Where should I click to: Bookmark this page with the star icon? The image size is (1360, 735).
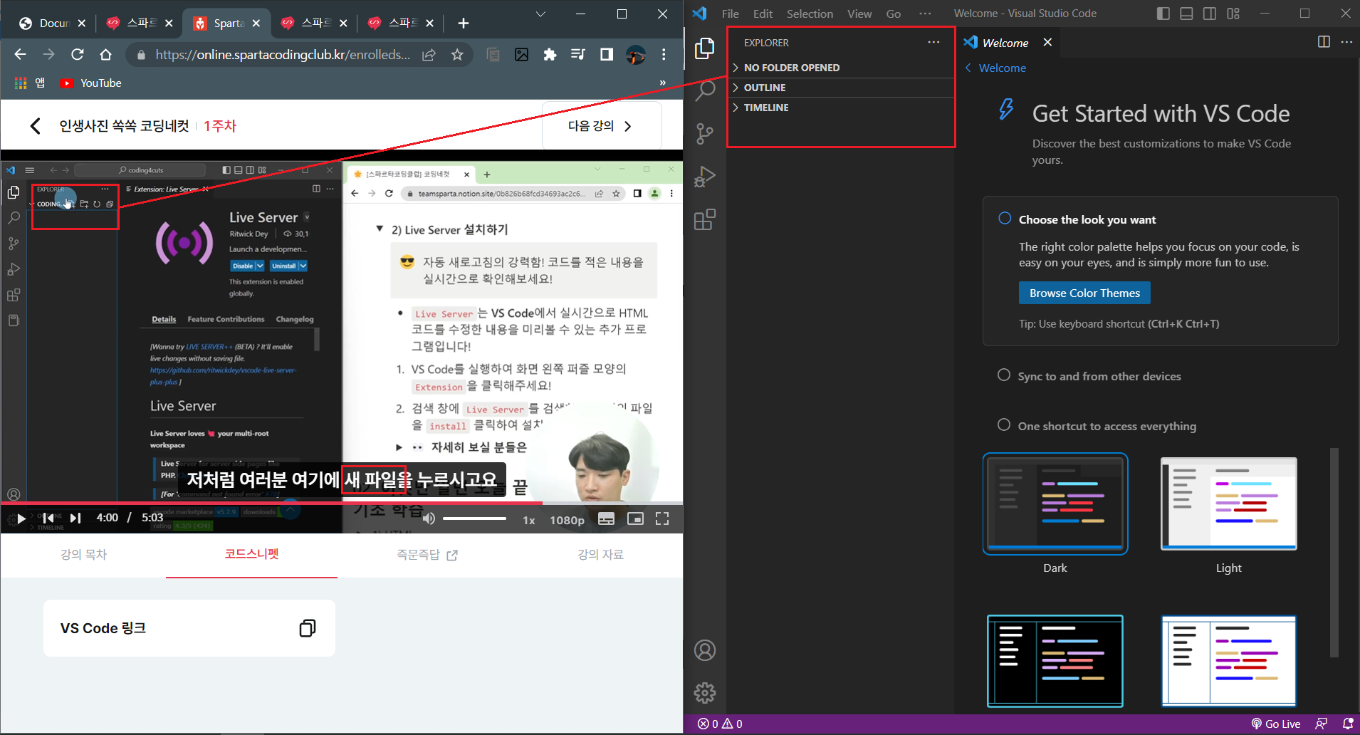point(457,55)
